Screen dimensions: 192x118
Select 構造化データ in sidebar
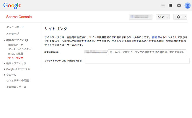pos(16,45)
